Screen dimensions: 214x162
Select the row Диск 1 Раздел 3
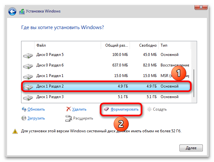pos(106,97)
